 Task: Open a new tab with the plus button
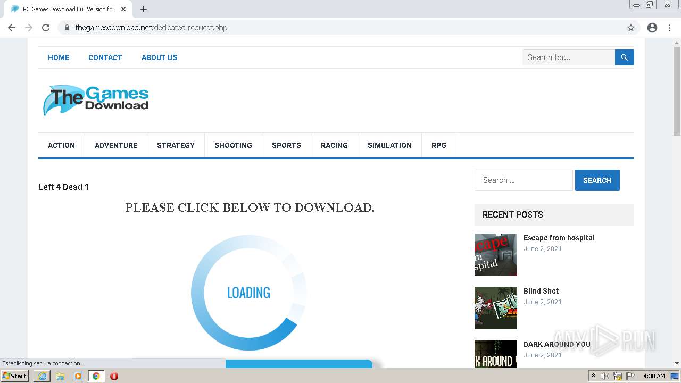click(144, 9)
